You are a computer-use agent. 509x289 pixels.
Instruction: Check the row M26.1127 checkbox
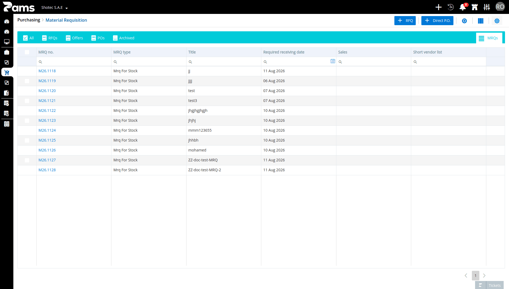pos(27,160)
